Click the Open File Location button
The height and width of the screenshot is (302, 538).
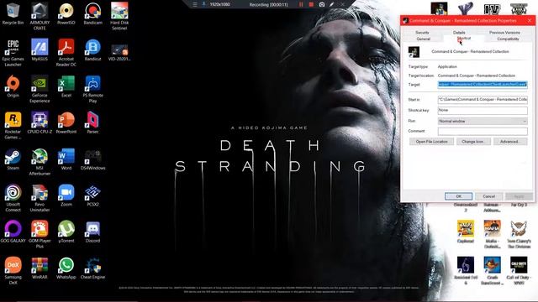[x=431, y=142]
